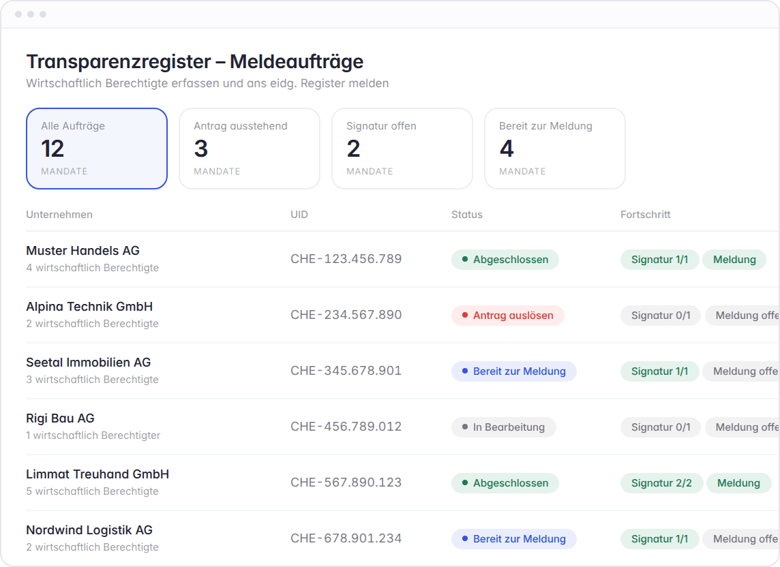Open the Muster Handels AG row
The width and height of the screenshot is (780, 567).
(403, 259)
